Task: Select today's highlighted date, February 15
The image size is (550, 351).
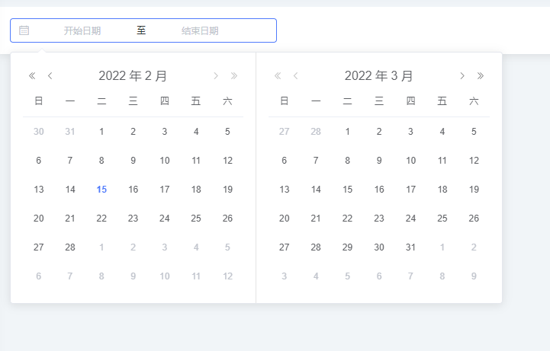Action: coord(101,190)
